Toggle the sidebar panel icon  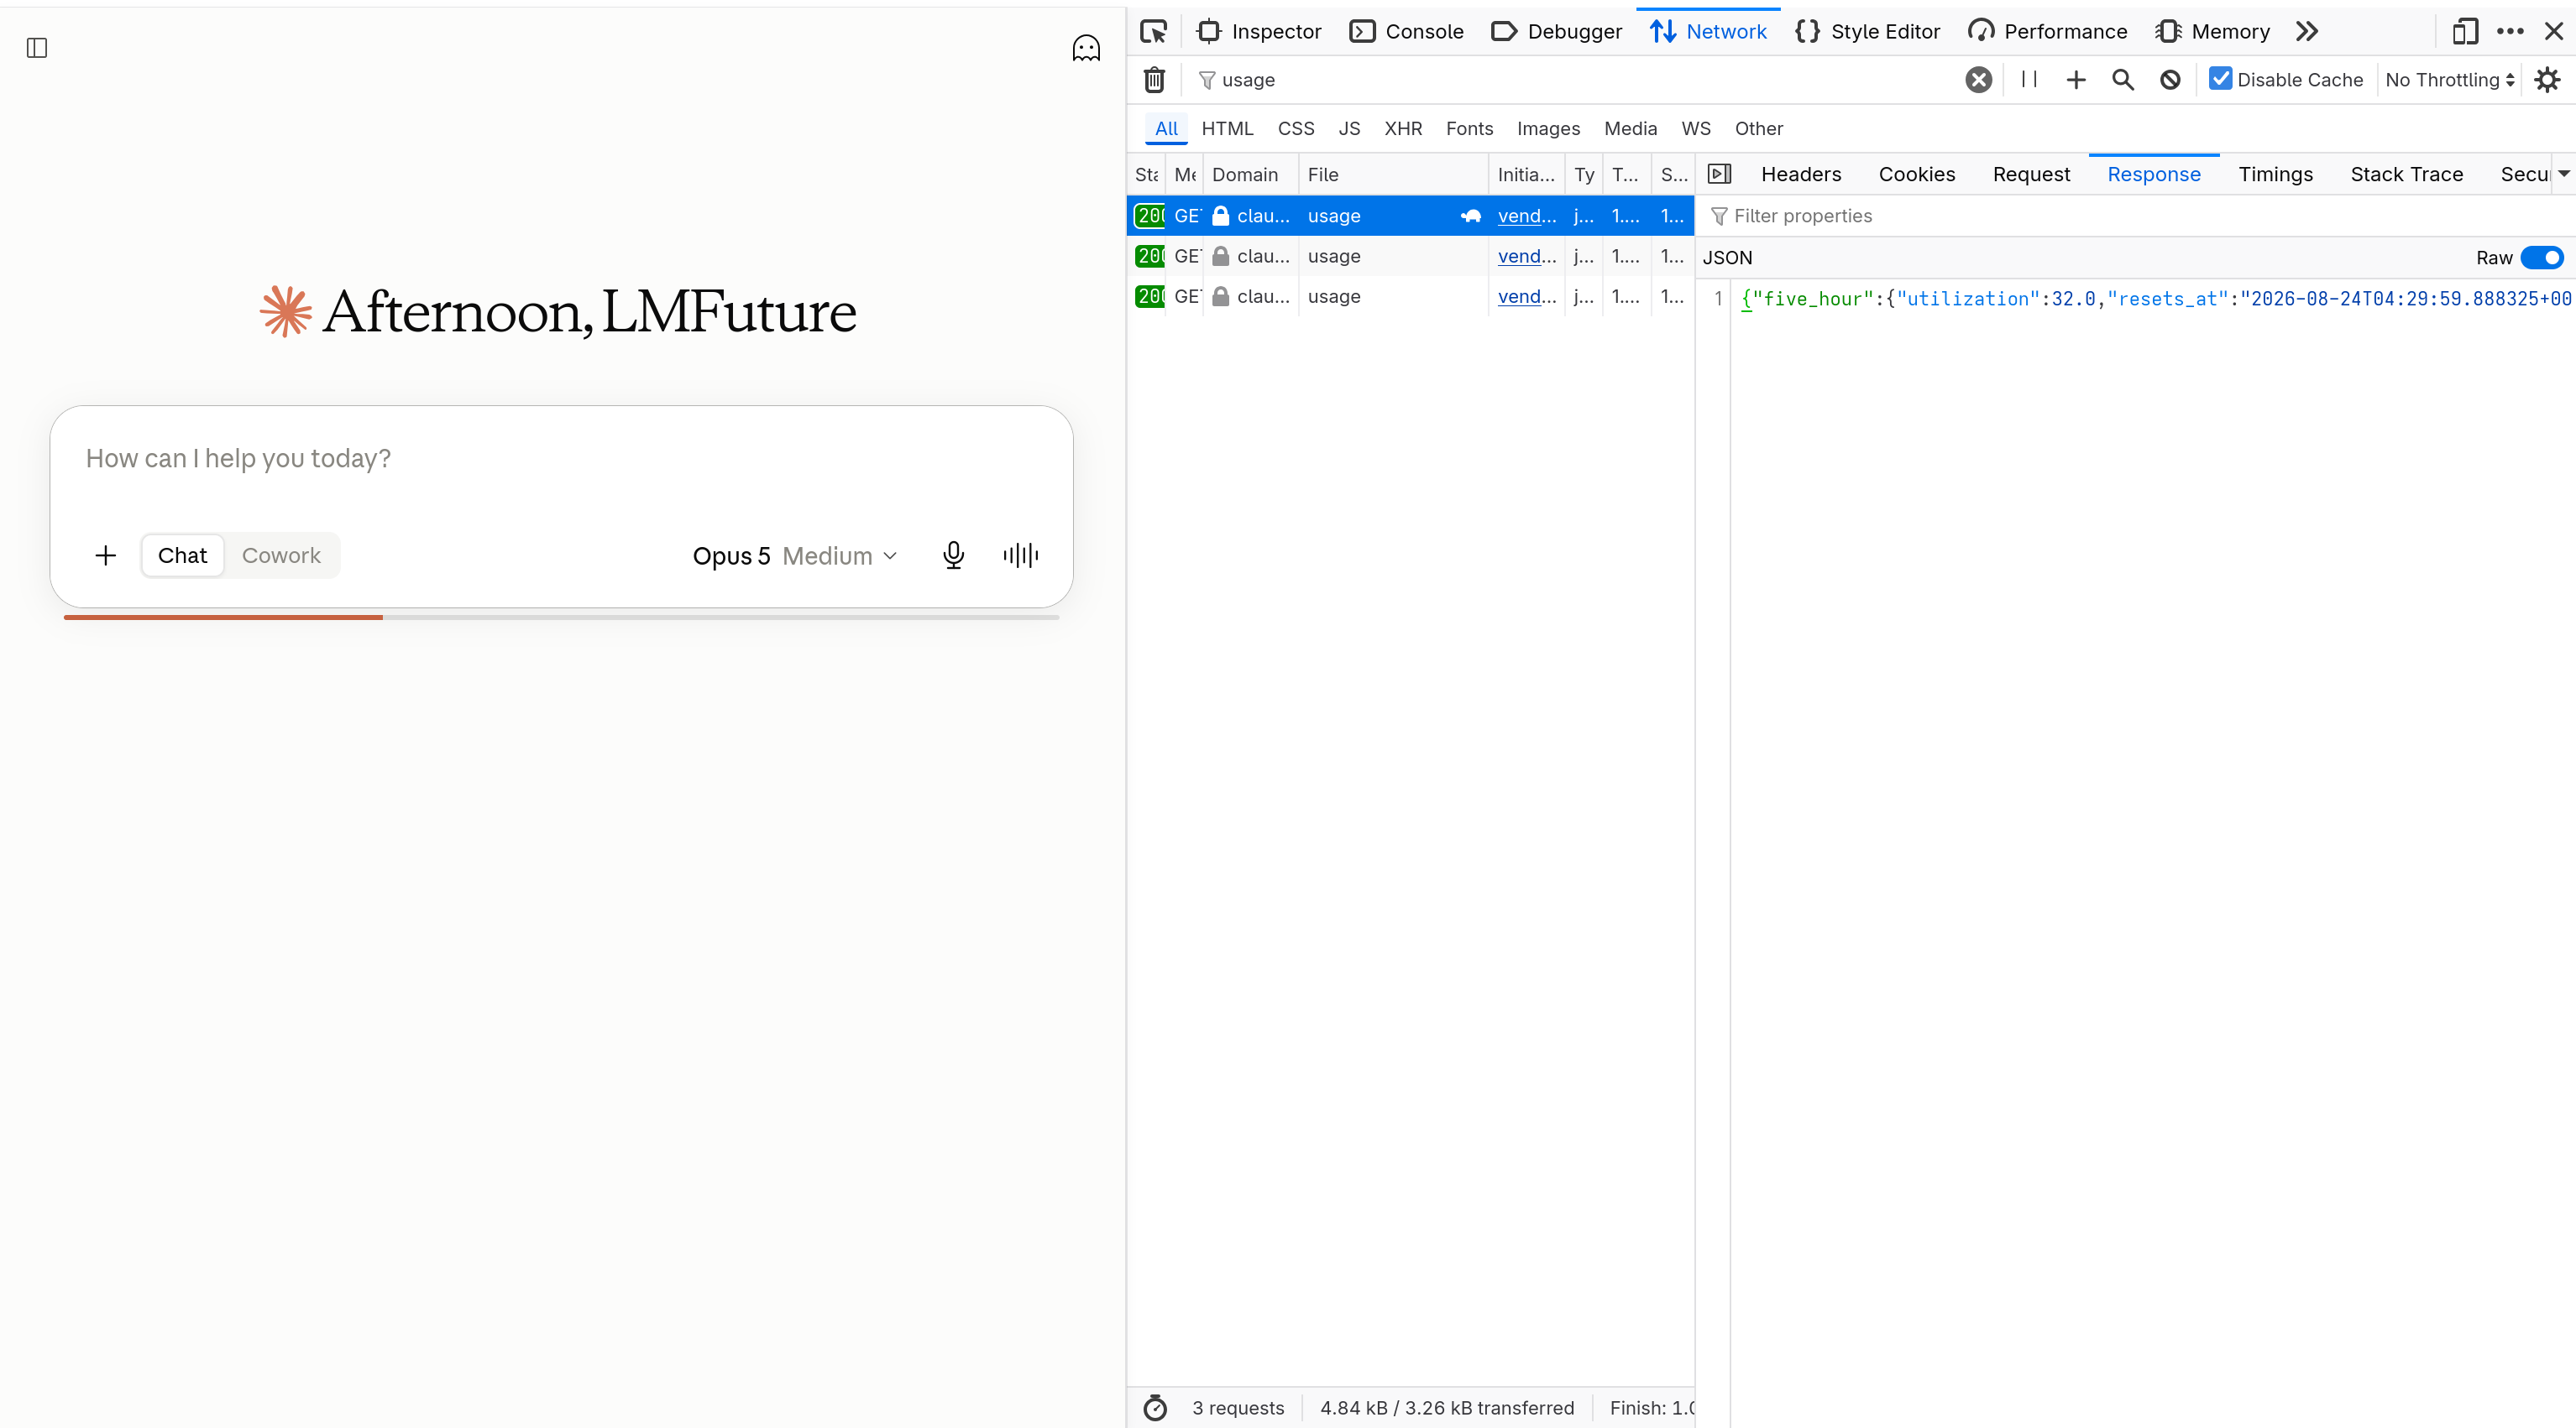(x=37, y=48)
